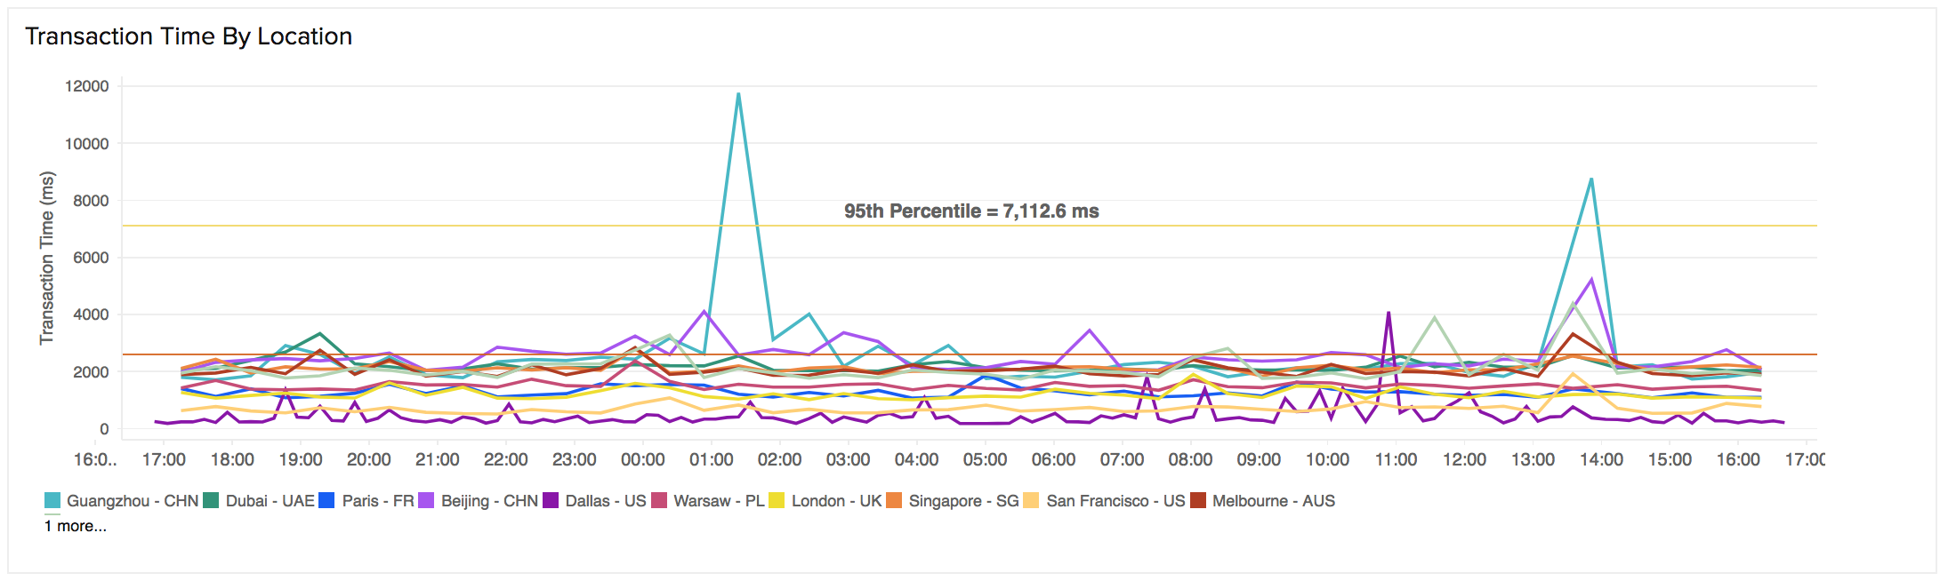1948x581 pixels.
Task: Click the Beijing - CHN violet legend swatch
Action: 426,501
